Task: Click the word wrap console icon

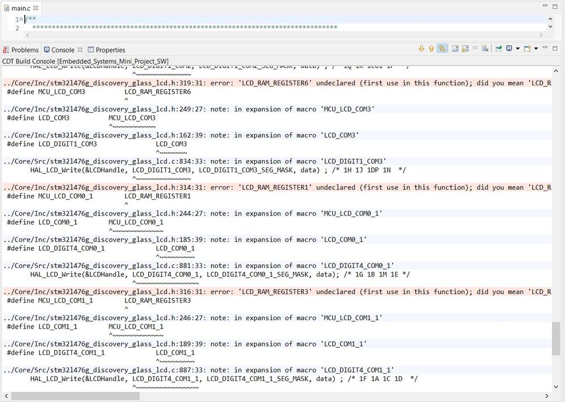Action: pyautogui.click(x=475, y=49)
